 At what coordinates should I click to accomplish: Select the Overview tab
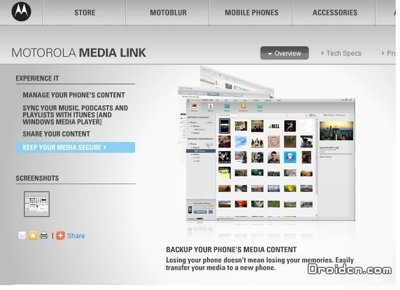point(284,53)
